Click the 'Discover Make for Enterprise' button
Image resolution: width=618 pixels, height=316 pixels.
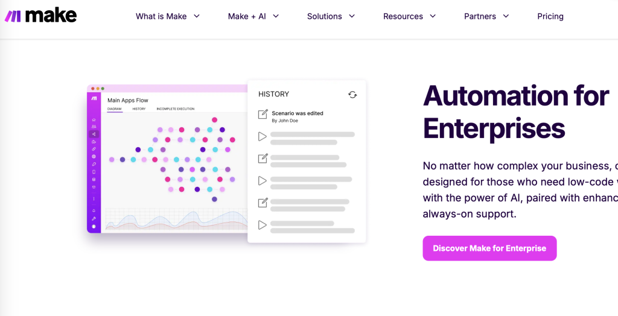pyautogui.click(x=489, y=248)
